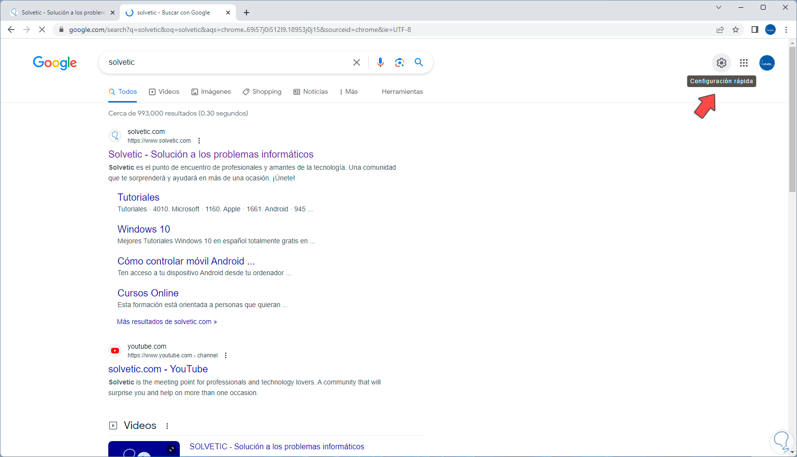Submit the search with the magnifier icon
The image size is (797, 457).
[419, 62]
